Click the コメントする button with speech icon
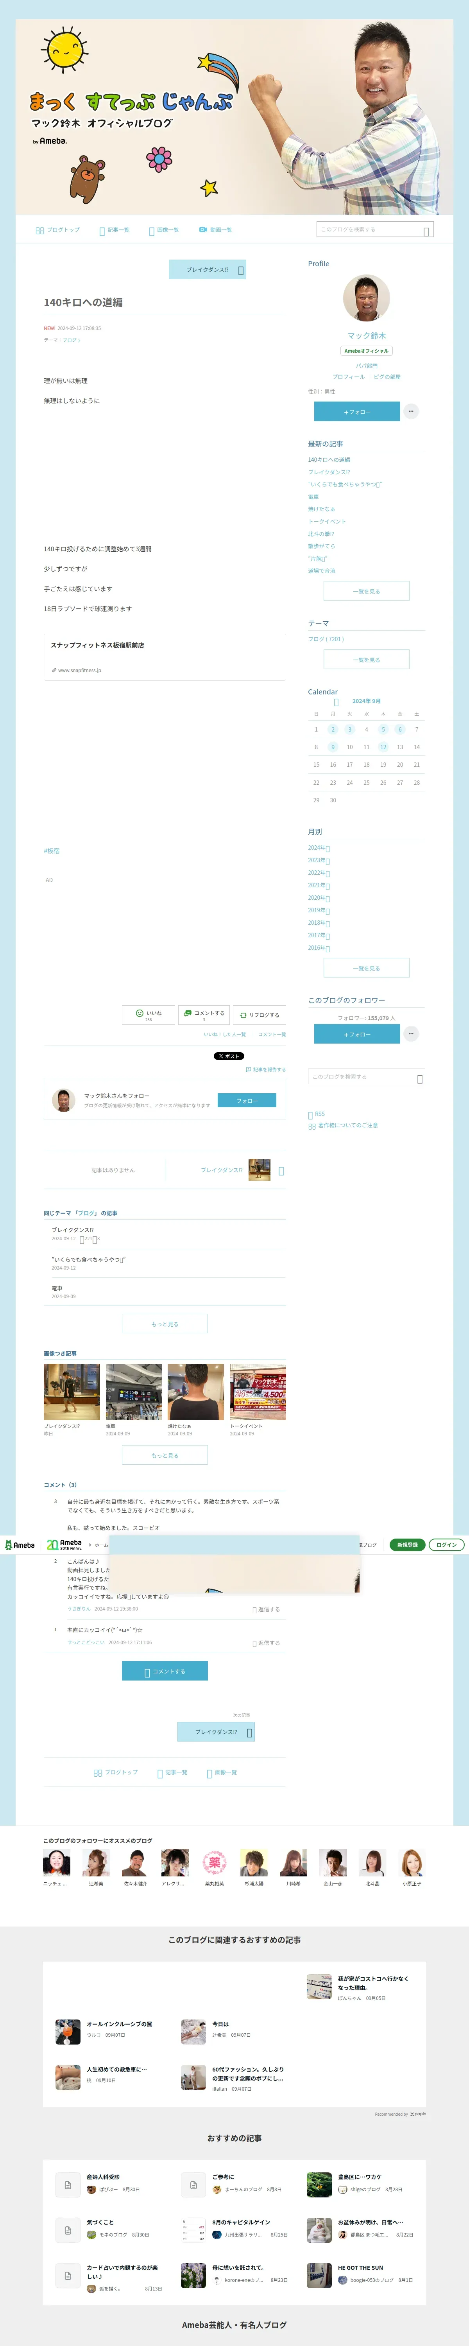 click(204, 1015)
